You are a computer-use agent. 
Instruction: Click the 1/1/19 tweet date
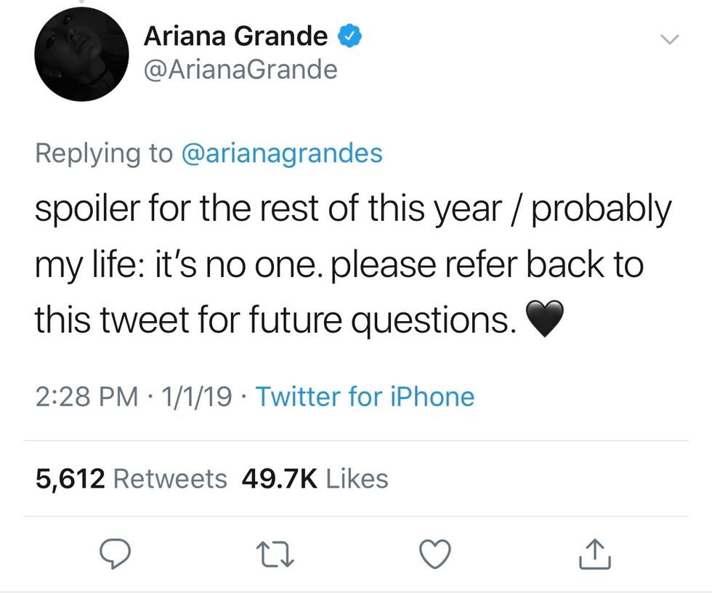pyautogui.click(x=198, y=397)
